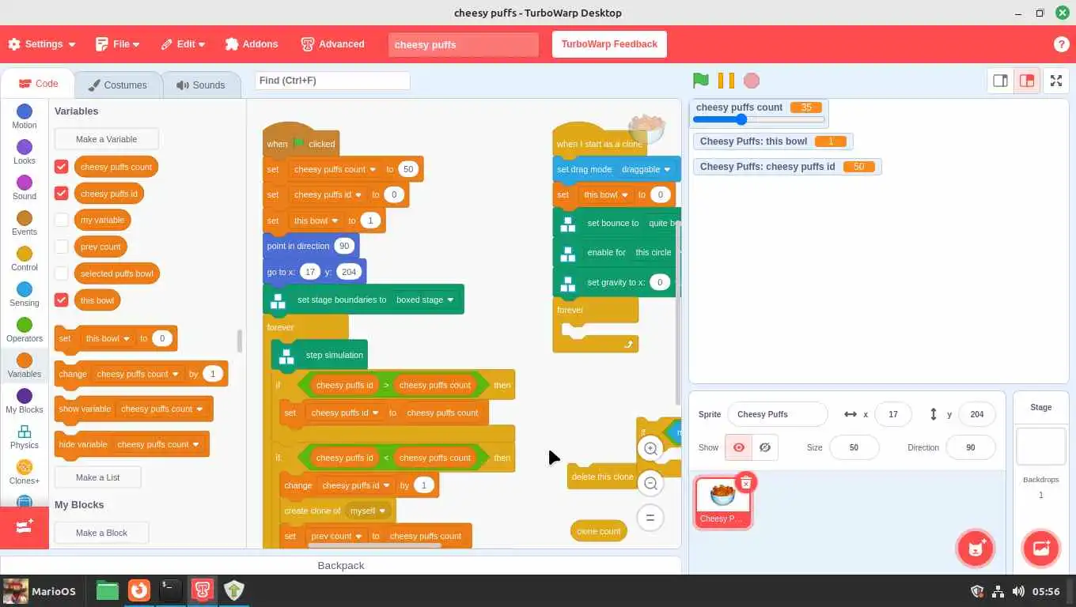The image size is (1076, 607).
Task: Click the sprite Size field
Action: pos(854,447)
